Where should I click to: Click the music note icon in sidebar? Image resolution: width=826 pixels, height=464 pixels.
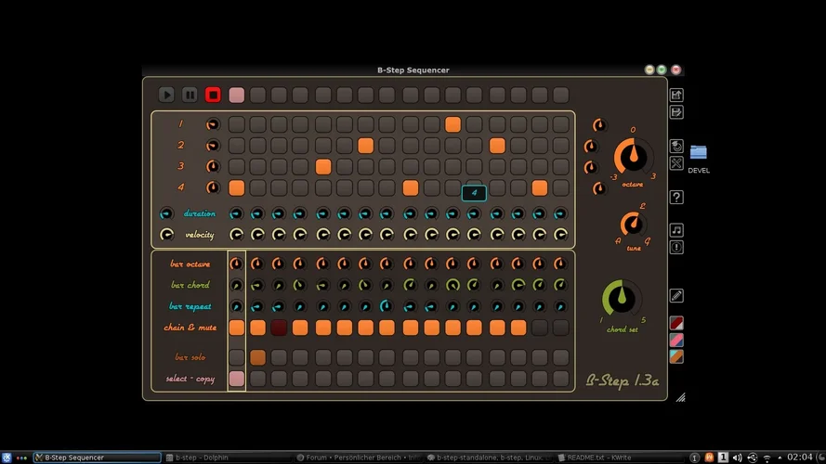pos(676,230)
